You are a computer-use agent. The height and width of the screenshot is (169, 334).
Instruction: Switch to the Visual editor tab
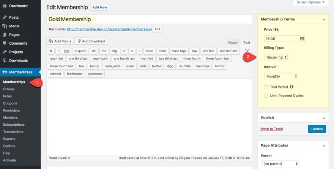tap(233, 43)
